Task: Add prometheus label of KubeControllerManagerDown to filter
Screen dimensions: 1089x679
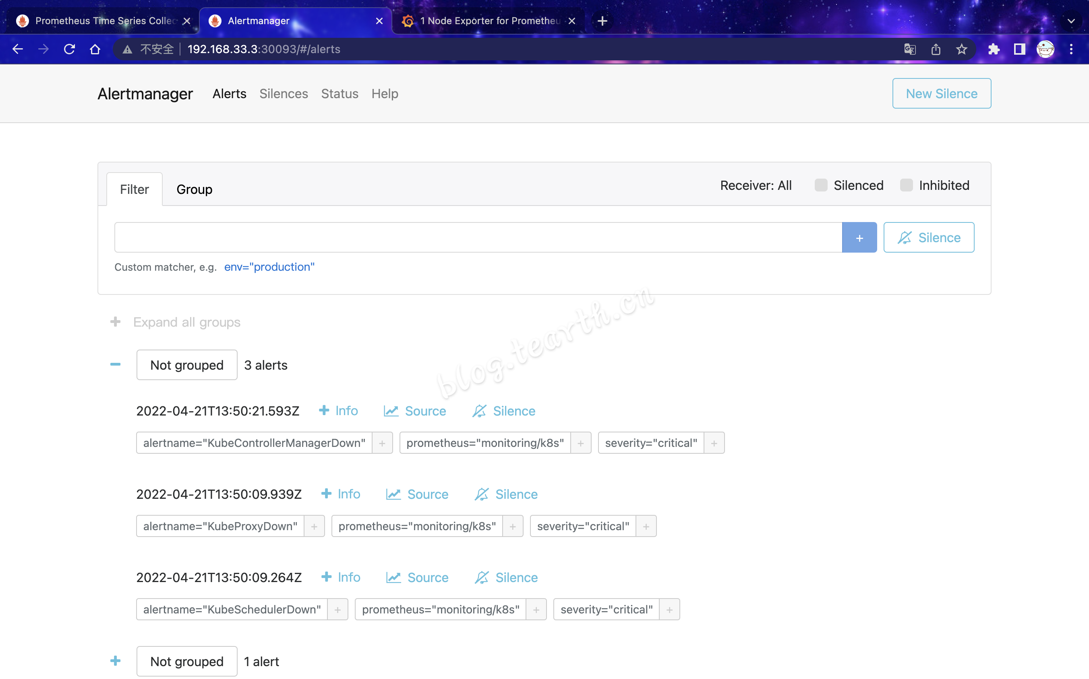Action: [x=580, y=443]
